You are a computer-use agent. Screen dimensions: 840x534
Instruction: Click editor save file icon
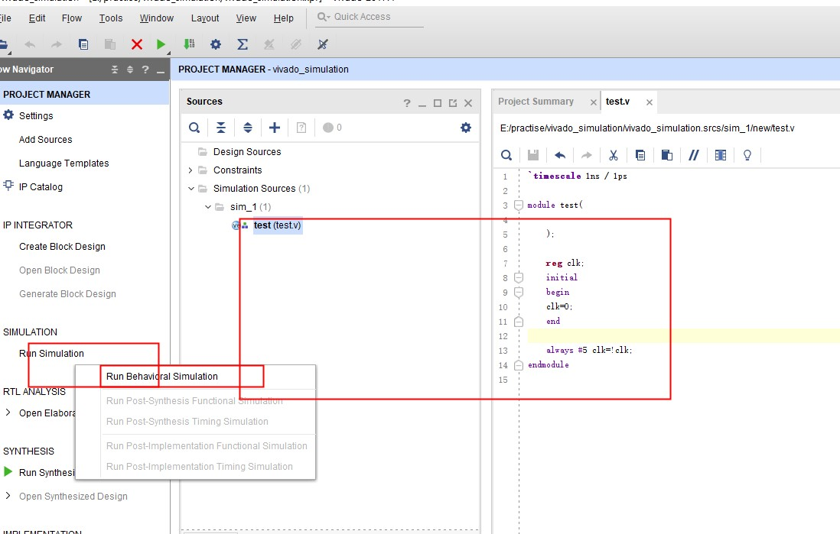pos(533,155)
